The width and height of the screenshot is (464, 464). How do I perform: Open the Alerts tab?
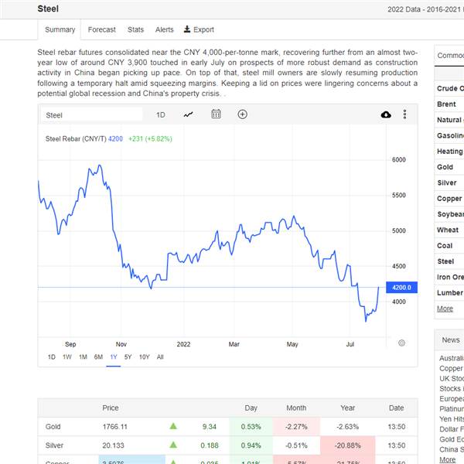(x=165, y=29)
